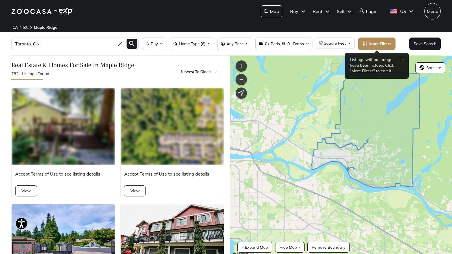Switch map to Satellite view

(430, 68)
